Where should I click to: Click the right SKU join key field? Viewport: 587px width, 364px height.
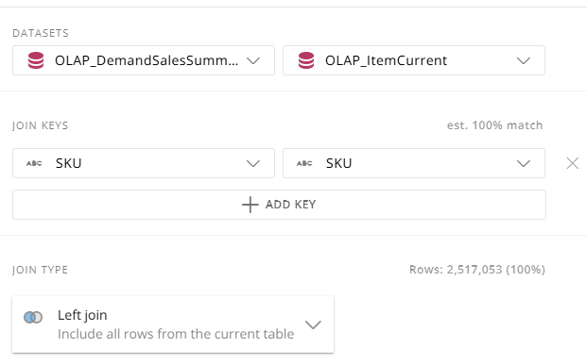coord(414,163)
